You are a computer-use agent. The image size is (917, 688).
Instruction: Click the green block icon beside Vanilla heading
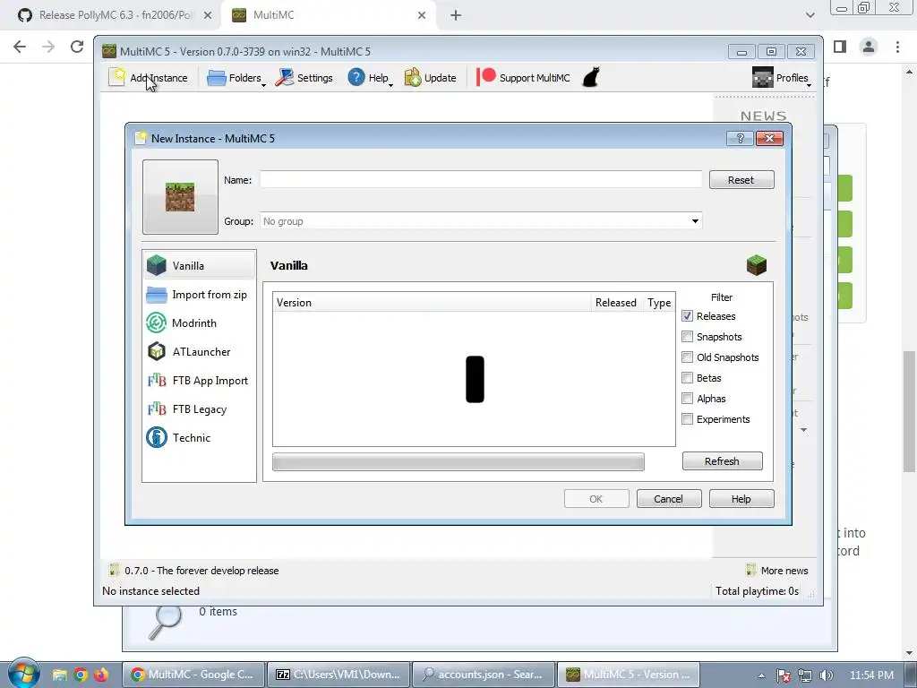[756, 265]
